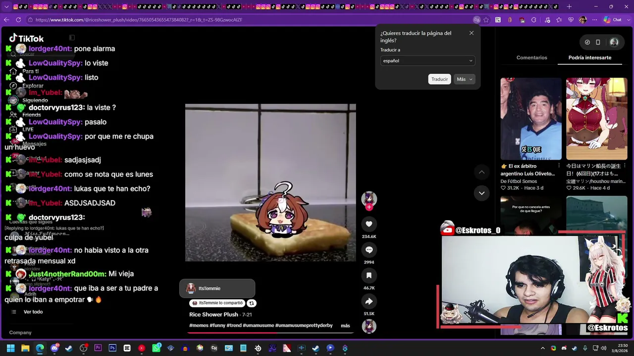The image size is (634, 356).
Task: Close the translate page popup
Action: point(472,33)
